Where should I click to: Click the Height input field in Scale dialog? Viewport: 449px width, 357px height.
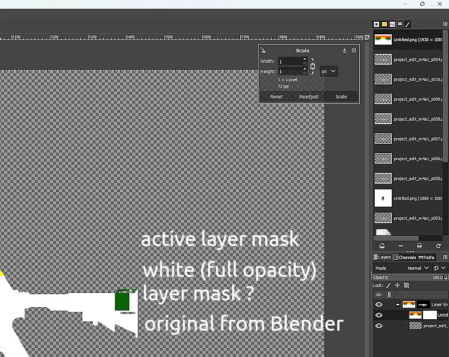click(x=290, y=72)
